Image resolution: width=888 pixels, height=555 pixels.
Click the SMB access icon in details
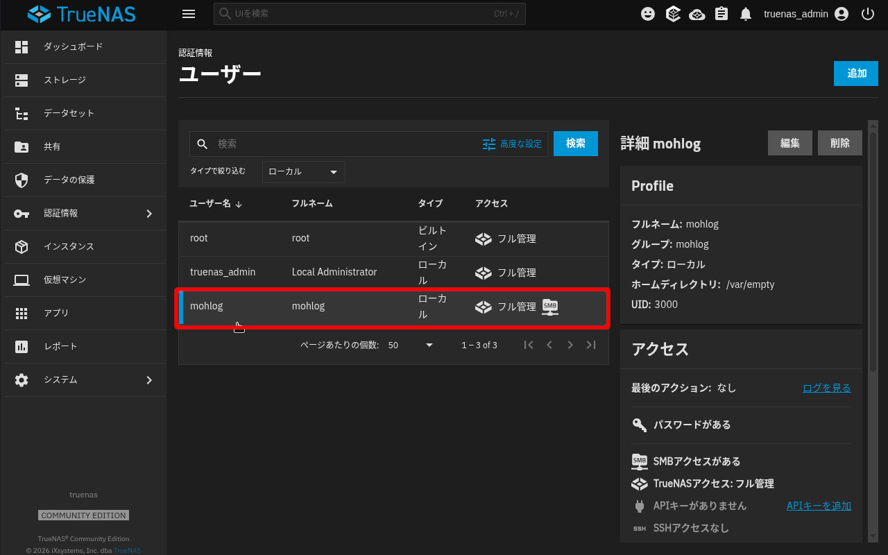point(640,461)
